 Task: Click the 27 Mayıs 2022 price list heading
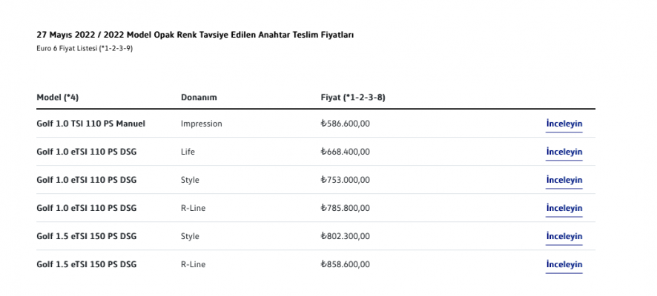195,35
